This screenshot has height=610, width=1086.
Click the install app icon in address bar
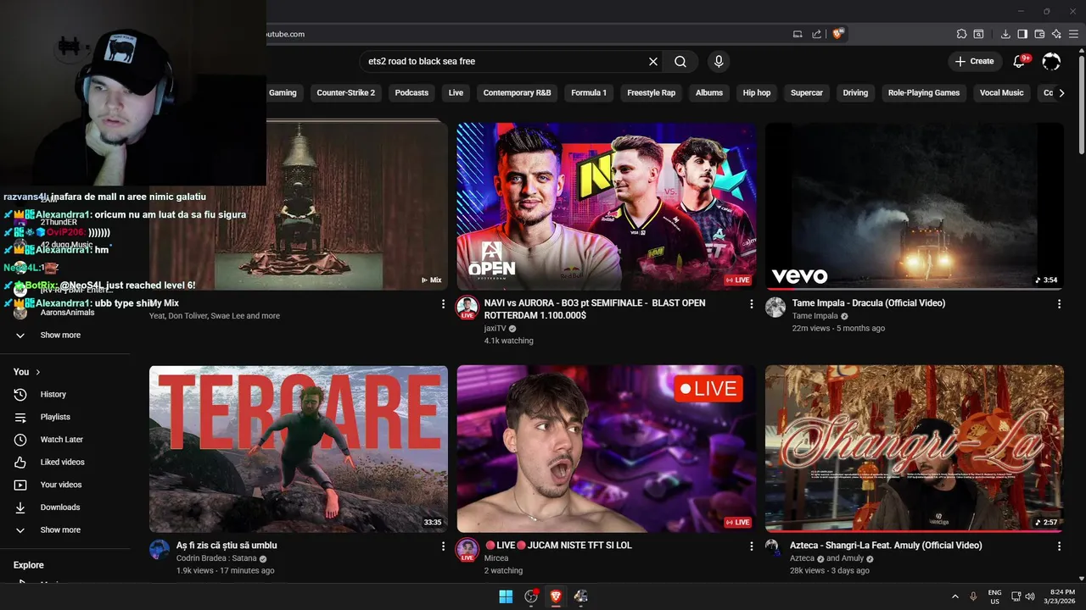click(798, 34)
